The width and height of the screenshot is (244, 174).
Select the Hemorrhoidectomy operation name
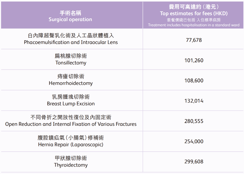click(x=71, y=83)
